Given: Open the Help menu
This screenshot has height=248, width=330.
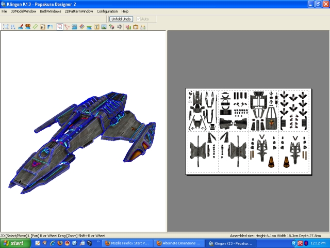Looking at the screenshot, I should [125, 11].
